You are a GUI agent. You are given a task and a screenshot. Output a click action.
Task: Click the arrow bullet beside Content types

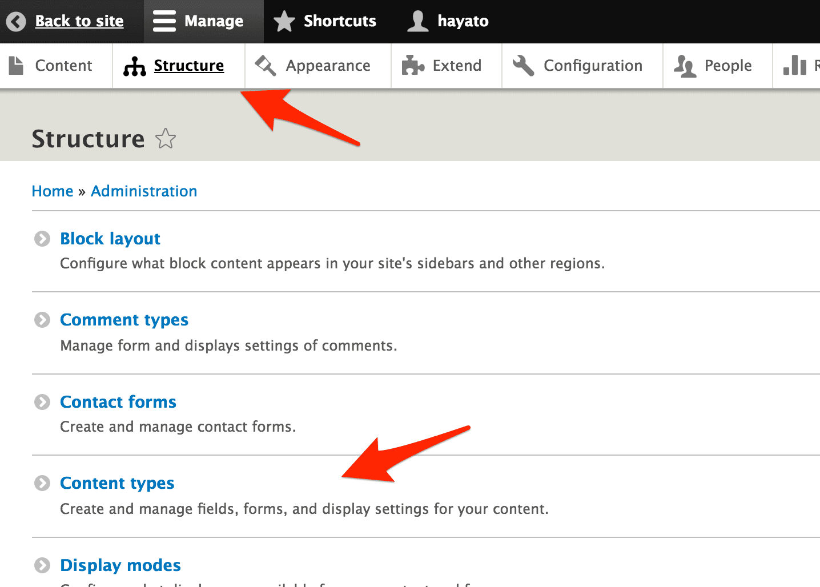pyautogui.click(x=42, y=483)
